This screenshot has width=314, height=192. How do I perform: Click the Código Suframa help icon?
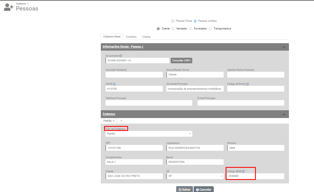[x=247, y=84]
